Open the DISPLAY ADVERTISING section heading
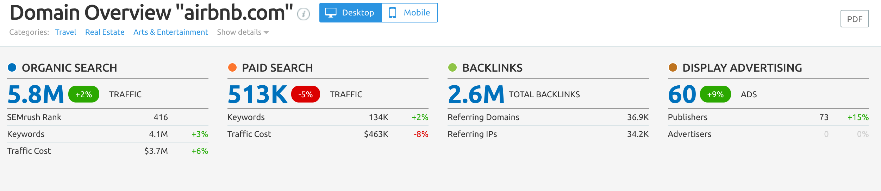The height and width of the screenshot is (191, 881). point(742,68)
